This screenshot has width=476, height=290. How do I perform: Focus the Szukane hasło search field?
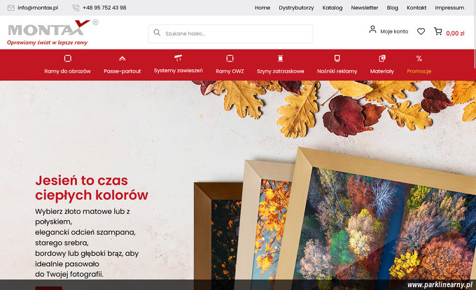[x=231, y=34]
